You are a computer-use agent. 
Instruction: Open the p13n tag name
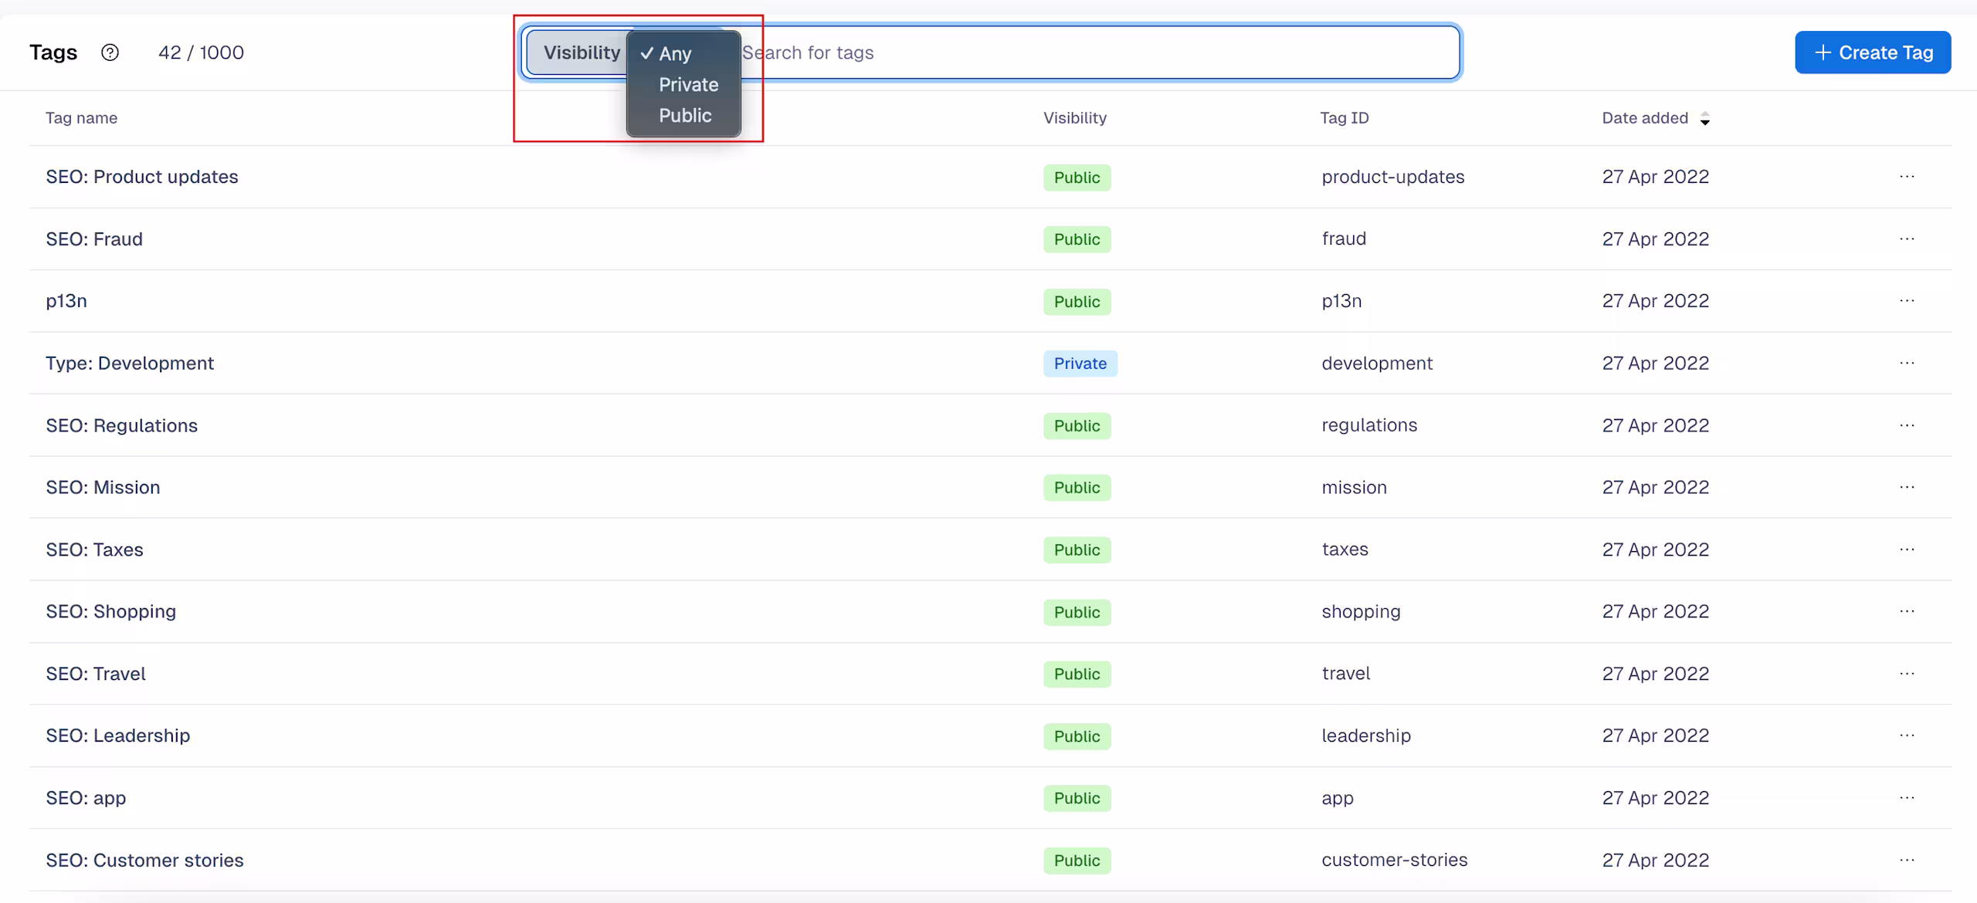pos(66,301)
